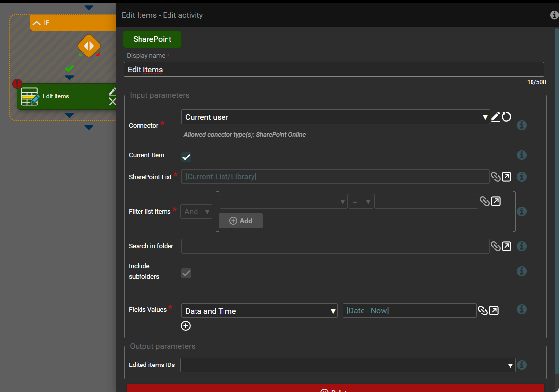Open the expression editor for Search in folder
The width and height of the screenshot is (560, 392).
point(506,246)
